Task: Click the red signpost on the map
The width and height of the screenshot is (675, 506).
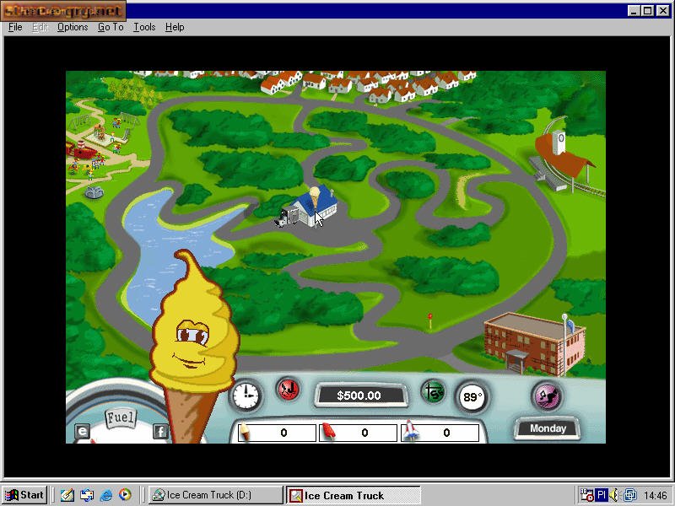Action: (x=429, y=321)
